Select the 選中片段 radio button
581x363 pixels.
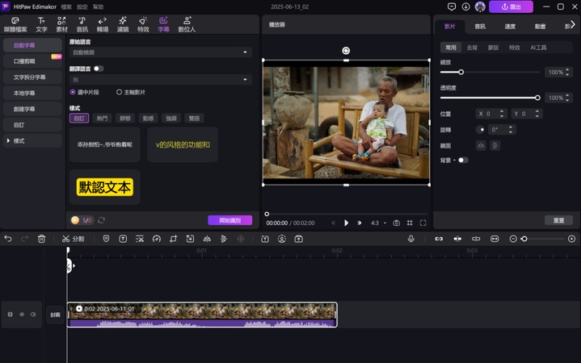[x=73, y=92]
